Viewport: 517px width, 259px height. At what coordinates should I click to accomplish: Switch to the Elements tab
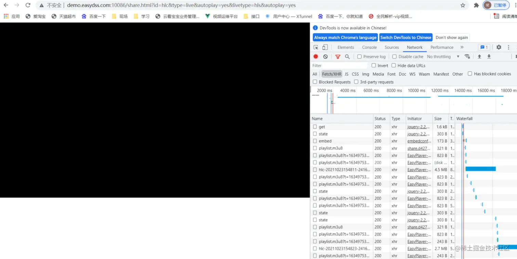pyautogui.click(x=346, y=47)
